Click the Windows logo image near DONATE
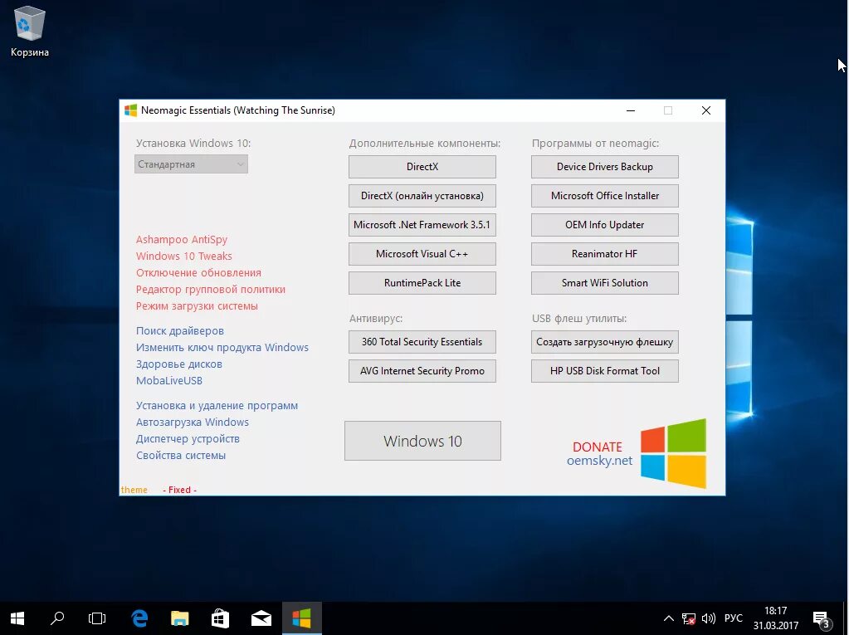Image resolution: width=849 pixels, height=635 pixels. point(673,454)
